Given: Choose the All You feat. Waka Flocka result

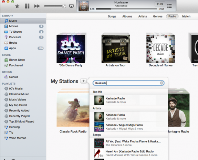Looking at the screenshot, I should 128,143.
